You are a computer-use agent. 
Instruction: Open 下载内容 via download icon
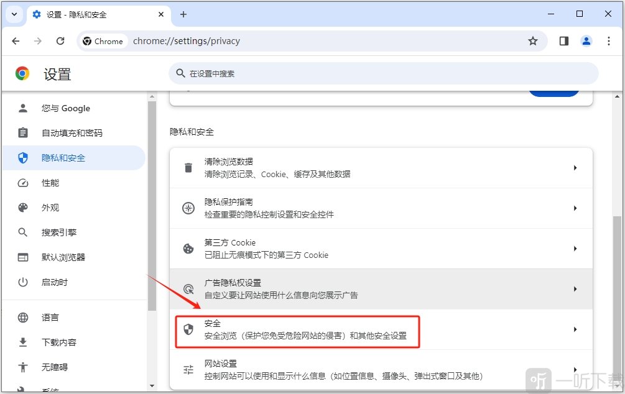23,342
